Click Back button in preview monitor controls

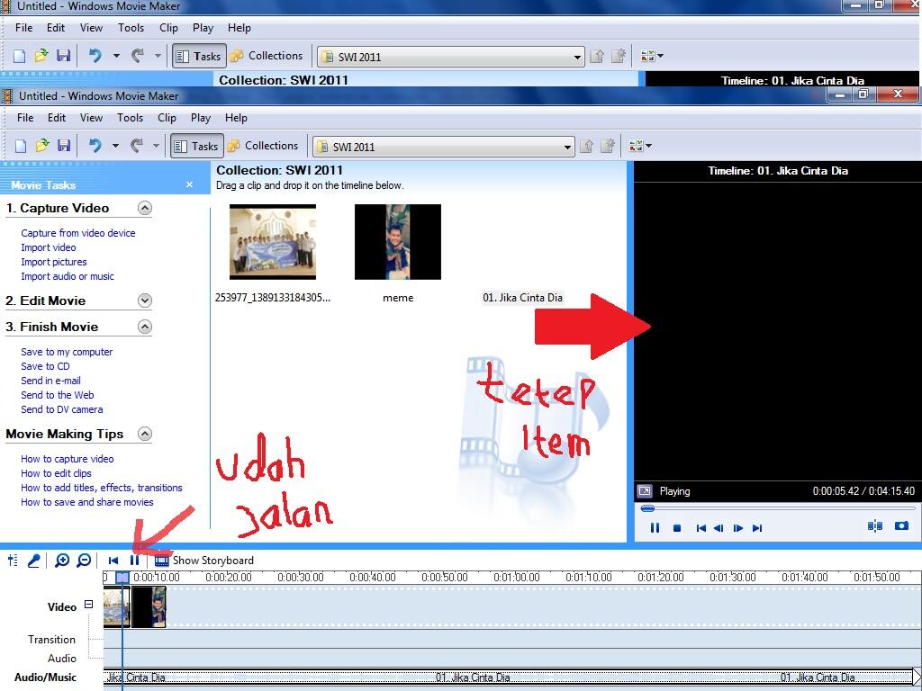(701, 527)
